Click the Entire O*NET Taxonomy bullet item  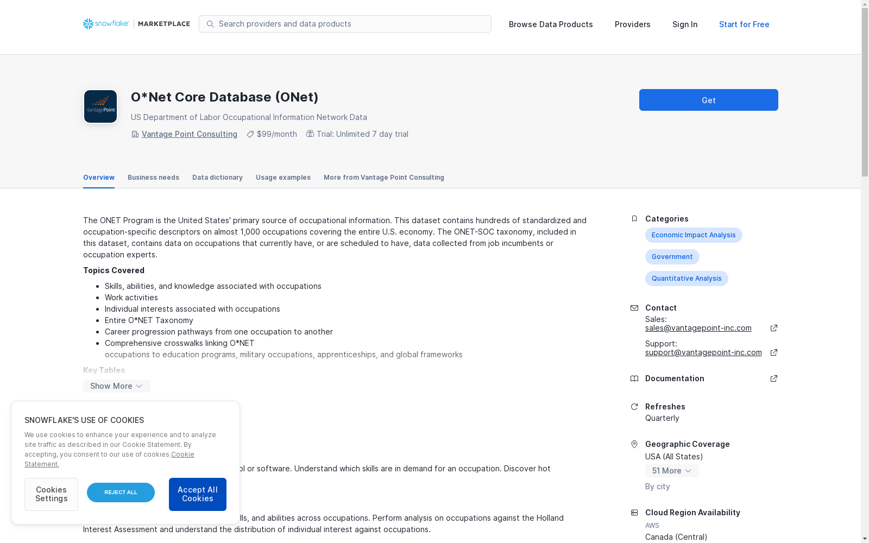149,320
